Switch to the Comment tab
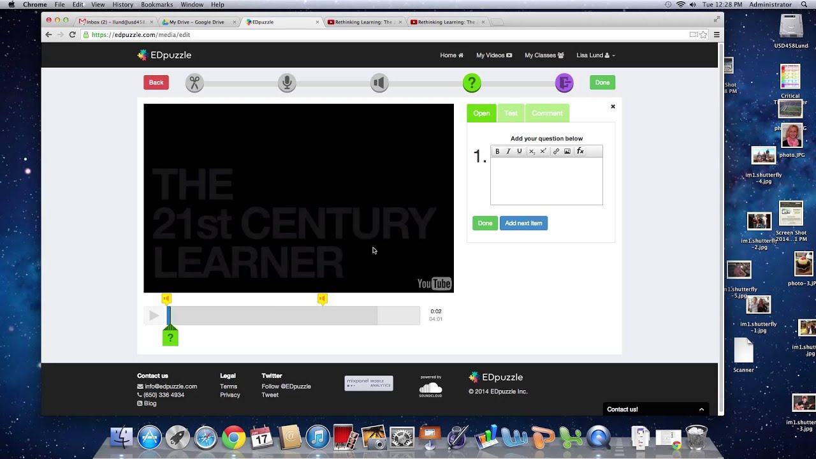Viewport: 816px width, 459px height. pos(547,113)
